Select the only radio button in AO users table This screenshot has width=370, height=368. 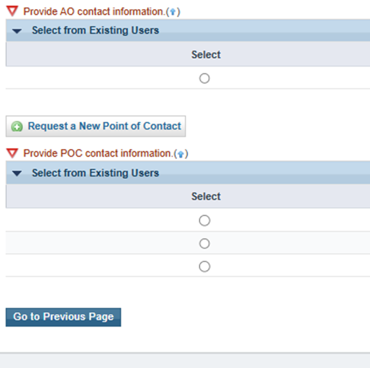(x=204, y=78)
